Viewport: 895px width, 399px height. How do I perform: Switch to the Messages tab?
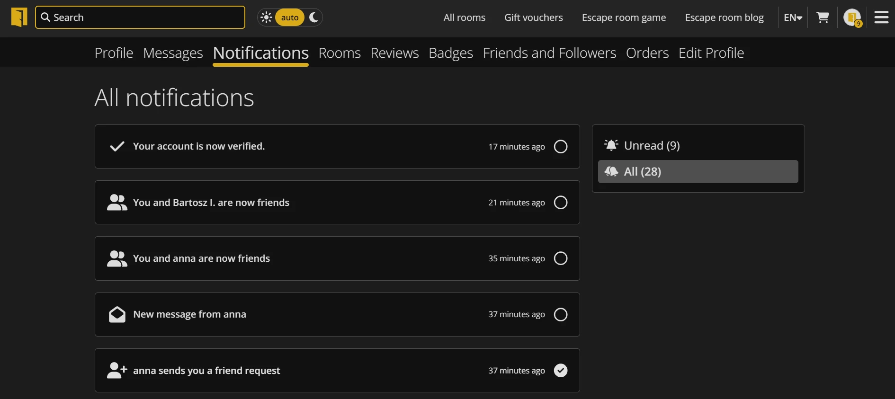click(173, 53)
